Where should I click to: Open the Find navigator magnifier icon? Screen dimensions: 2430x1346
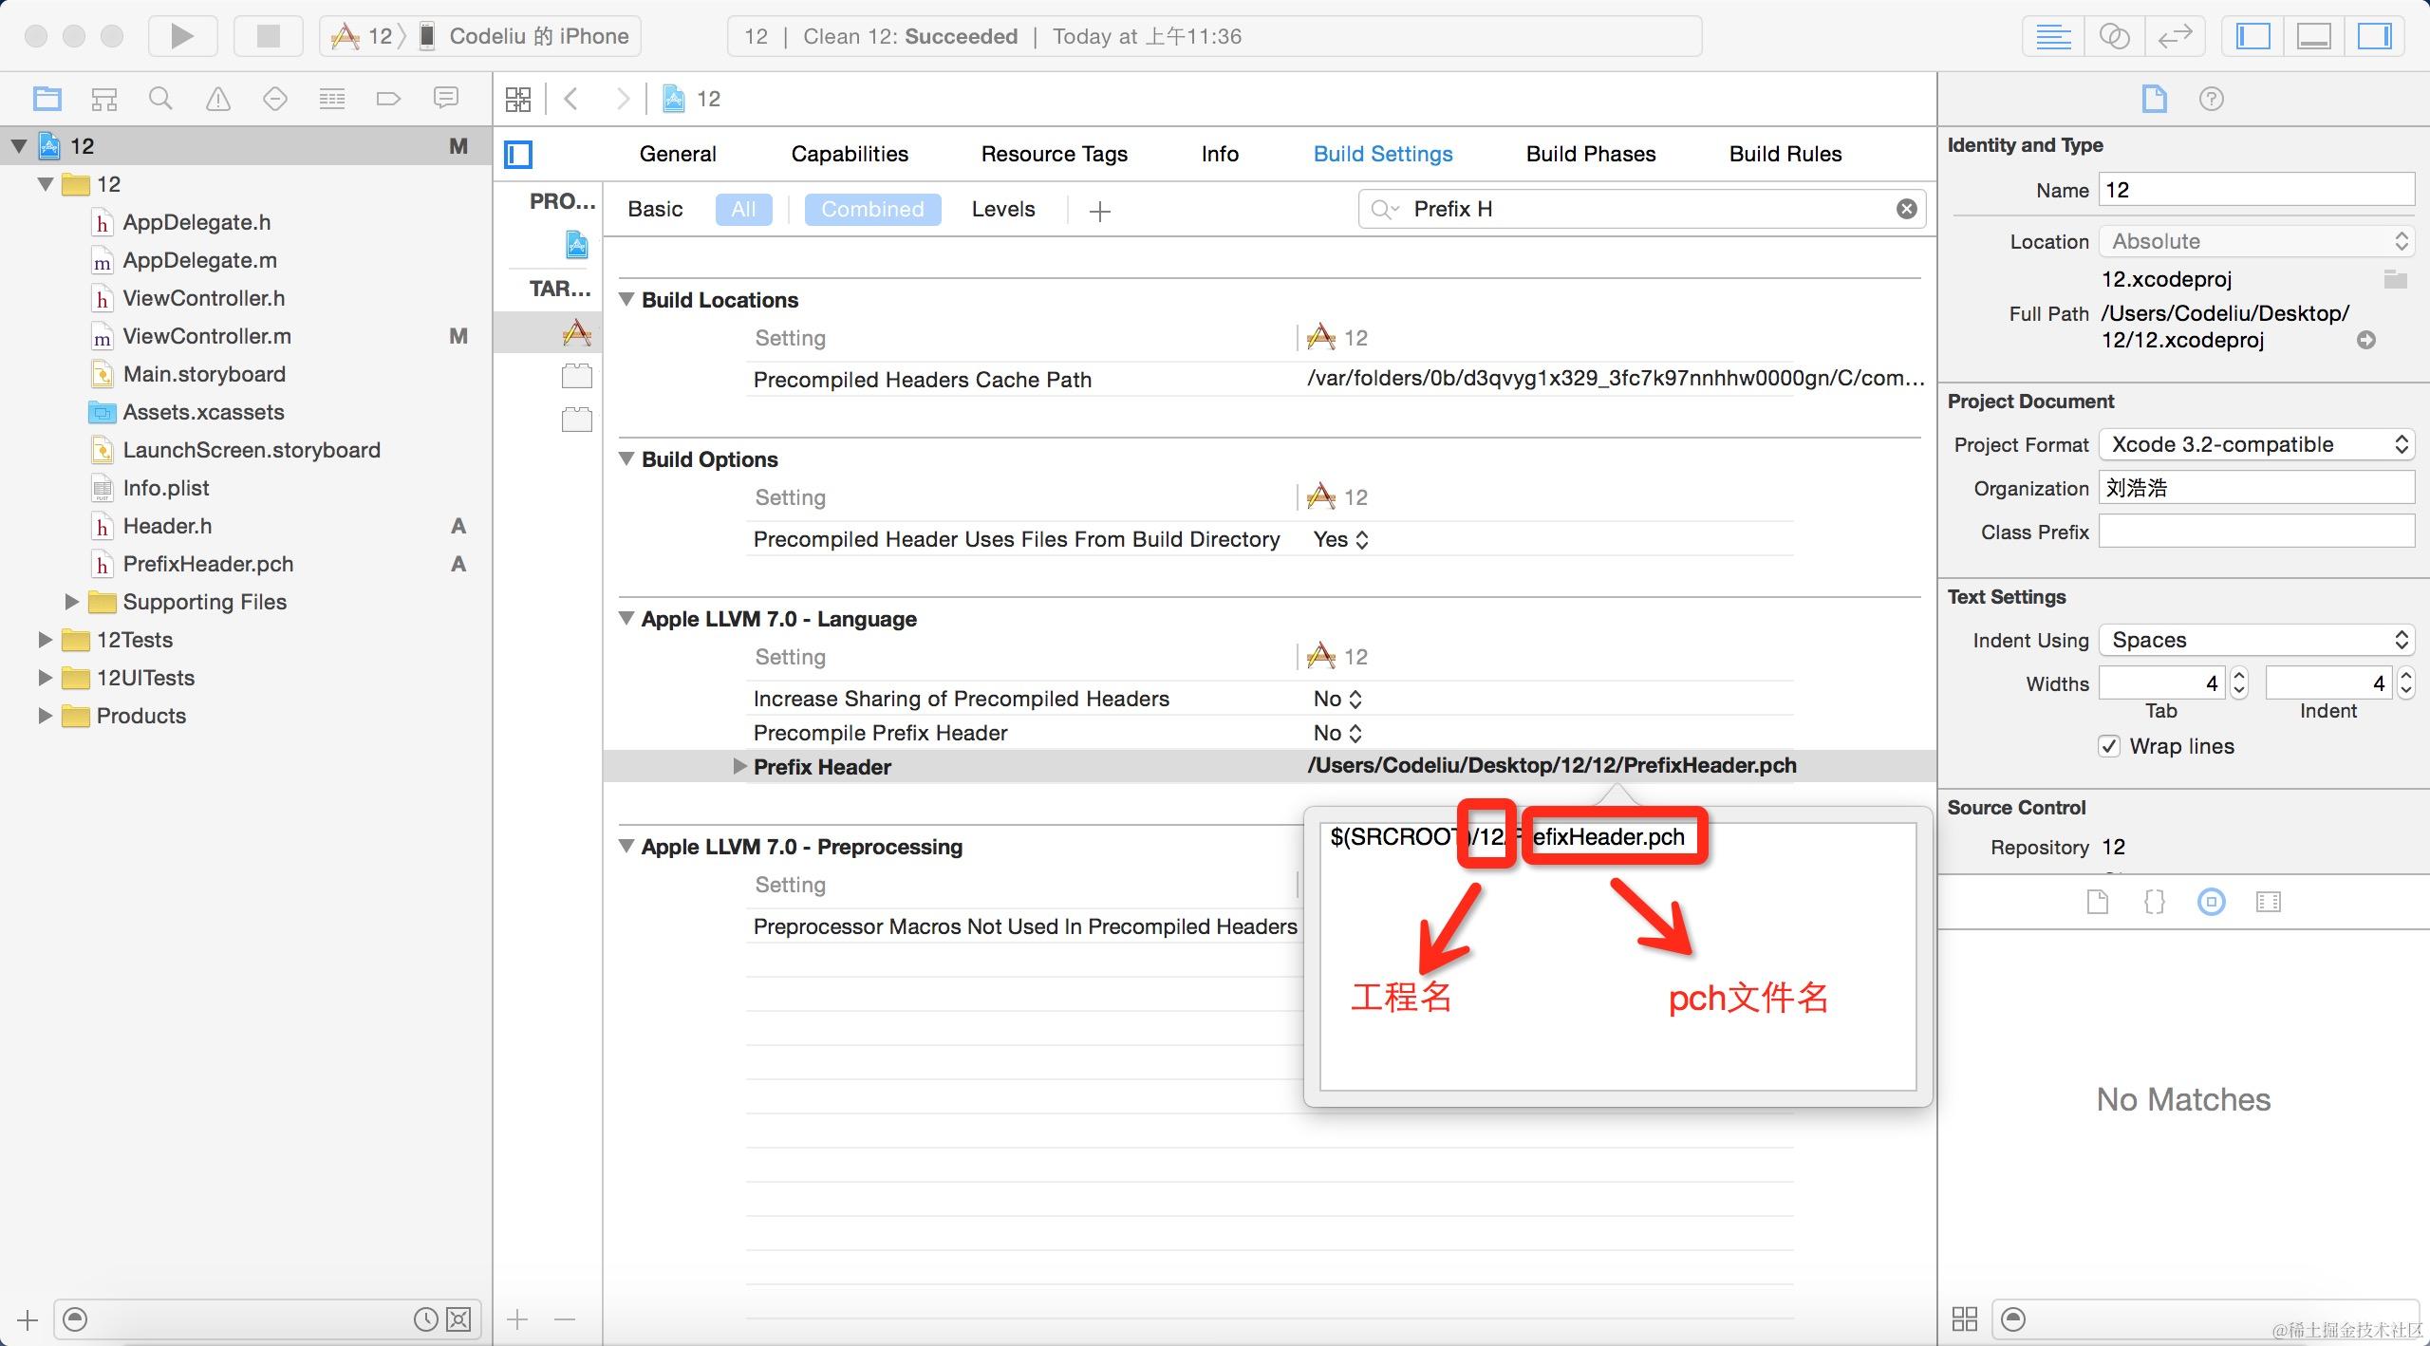click(x=160, y=99)
